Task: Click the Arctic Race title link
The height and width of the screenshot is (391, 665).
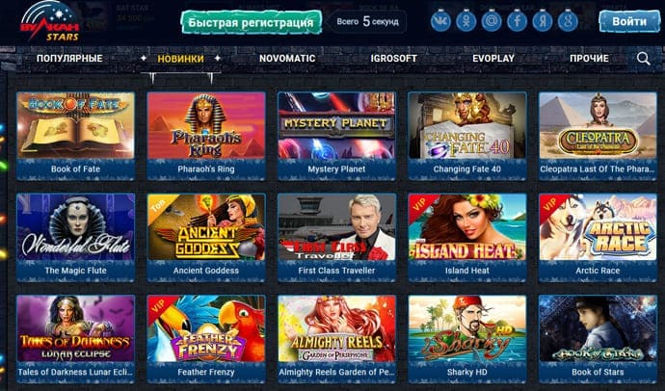Action: tap(598, 271)
